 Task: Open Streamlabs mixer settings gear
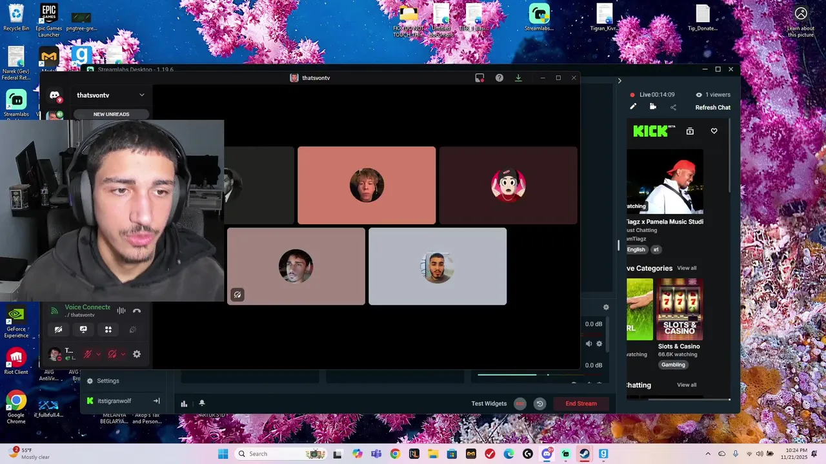pos(606,307)
